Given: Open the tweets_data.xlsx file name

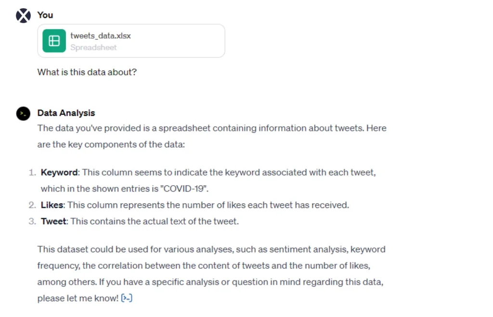Looking at the screenshot, I should pyautogui.click(x=101, y=36).
